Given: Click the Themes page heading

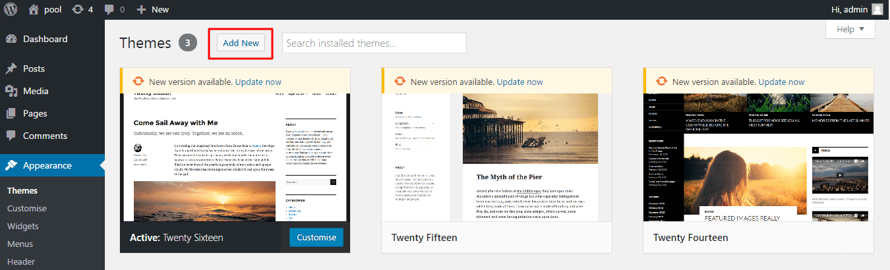Looking at the screenshot, I should 145,43.
